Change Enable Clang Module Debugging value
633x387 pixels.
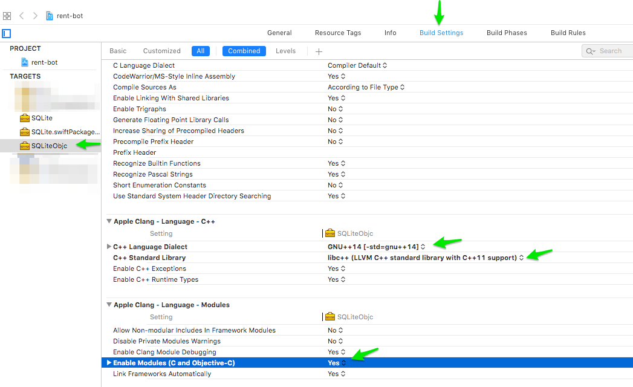click(x=336, y=353)
